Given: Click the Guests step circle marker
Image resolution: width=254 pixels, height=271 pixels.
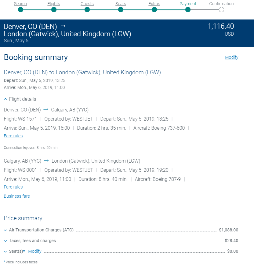Looking at the screenshot, I should [87, 10].
